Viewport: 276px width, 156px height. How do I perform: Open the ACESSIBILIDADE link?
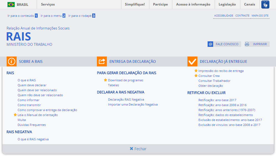[224, 16]
